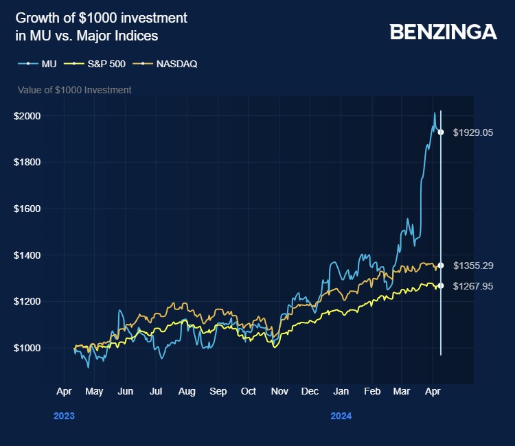Viewport: 515px width, 446px height.
Task: Click the 'Value of $1000 Investment' axis title
Action: point(74,90)
